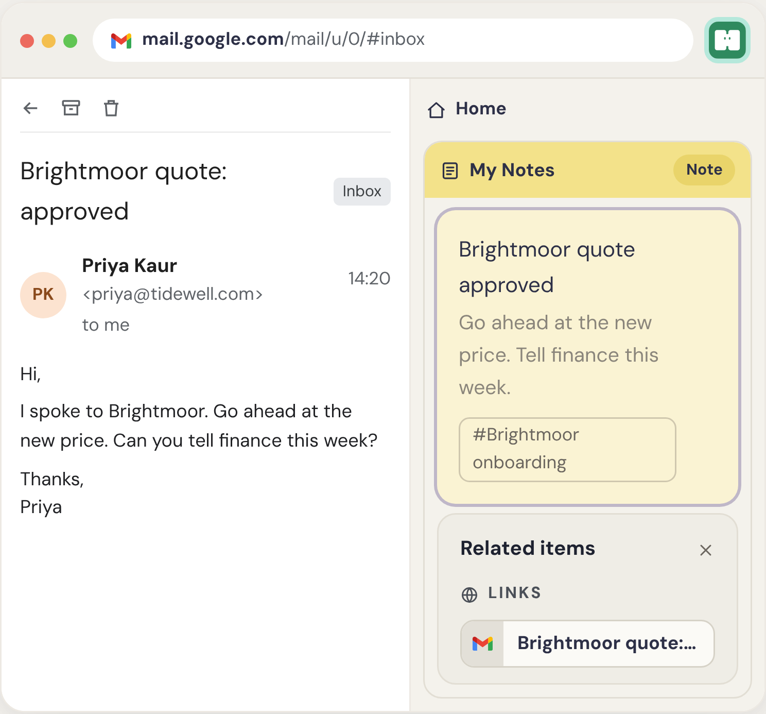
Task: Close the Related items panel
Action: 706,550
